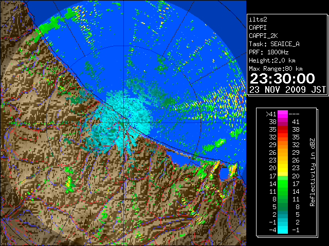The image size is (329, 246).
Task: Select the '-4' legend lower bound label
Action: 272,230
